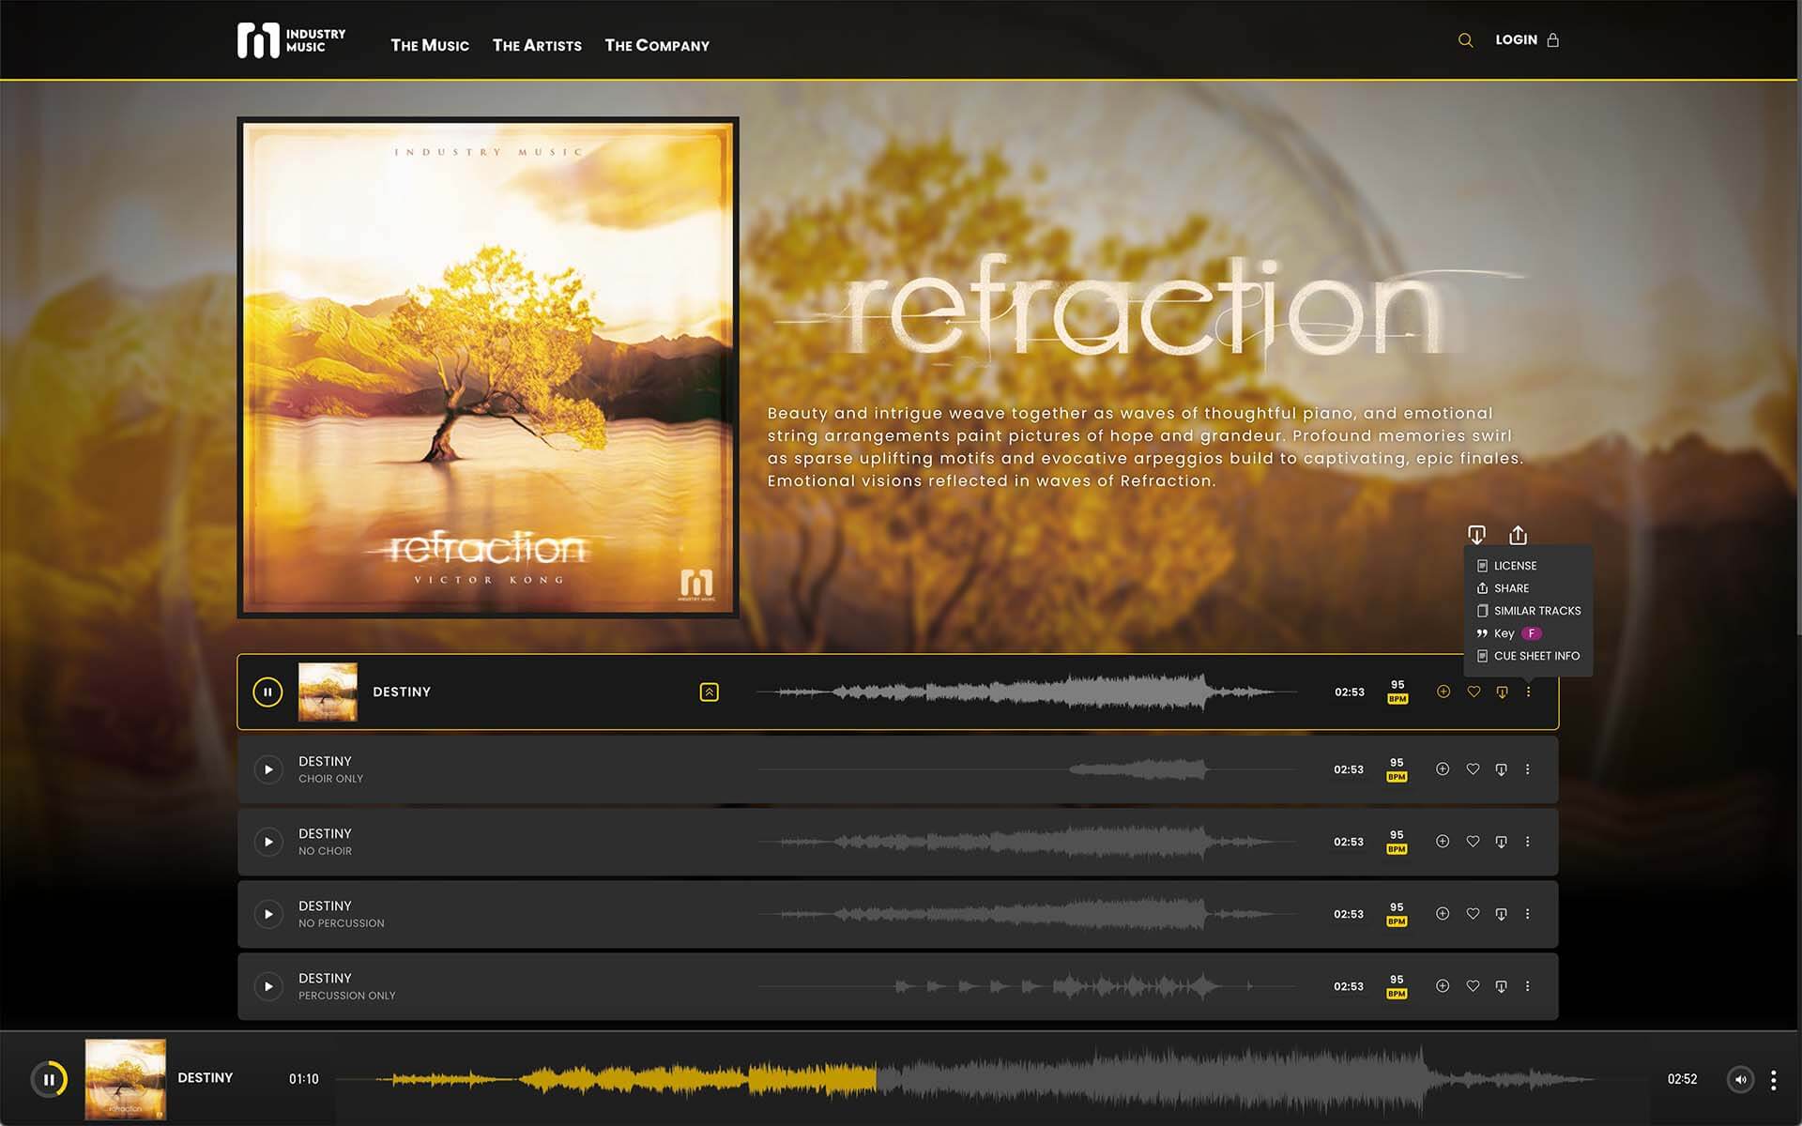Open The Music menu
The height and width of the screenshot is (1126, 1802).
[x=430, y=45]
